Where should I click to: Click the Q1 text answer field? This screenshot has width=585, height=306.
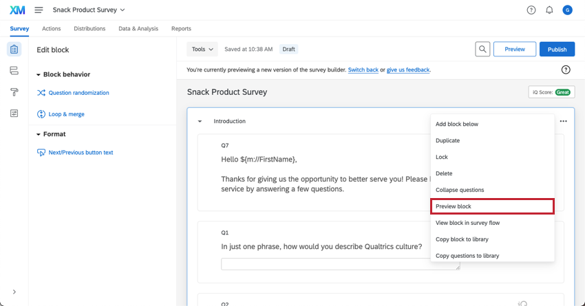340,264
